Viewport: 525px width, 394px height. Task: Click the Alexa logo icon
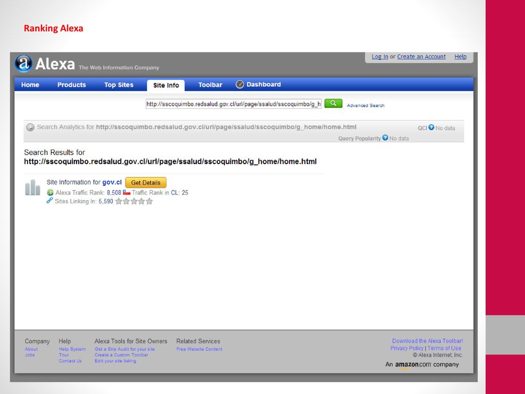pyautogui.click(x=24, y=63)
